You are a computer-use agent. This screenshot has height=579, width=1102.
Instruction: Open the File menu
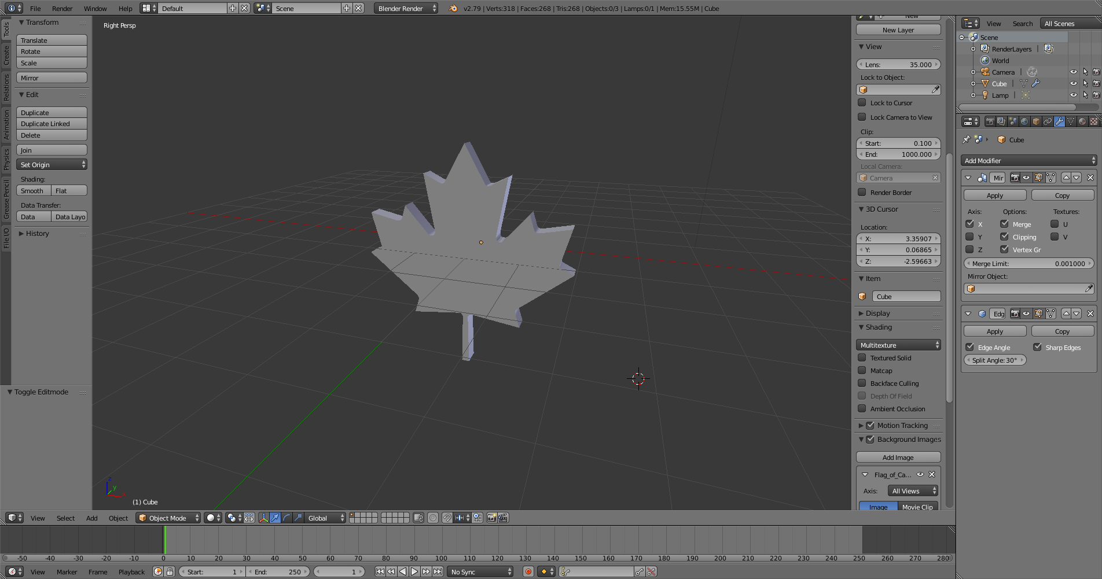click(x=35, y=8)
